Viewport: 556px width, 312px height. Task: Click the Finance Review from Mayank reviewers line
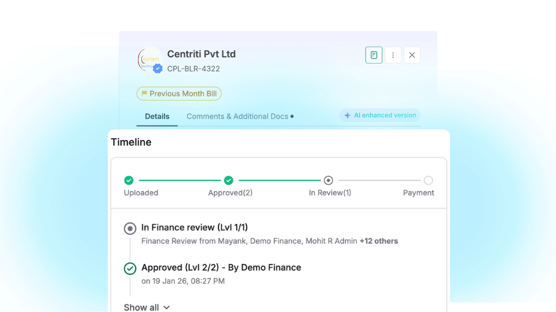coord(269,241)
